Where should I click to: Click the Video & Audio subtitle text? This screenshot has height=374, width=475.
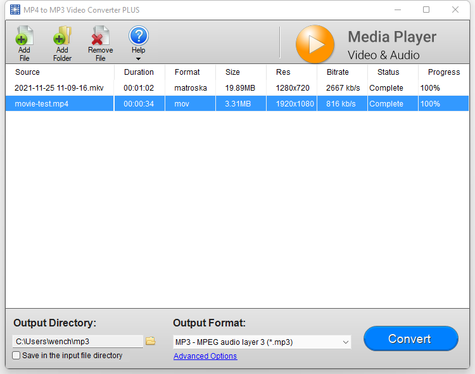tap(384, 55)
